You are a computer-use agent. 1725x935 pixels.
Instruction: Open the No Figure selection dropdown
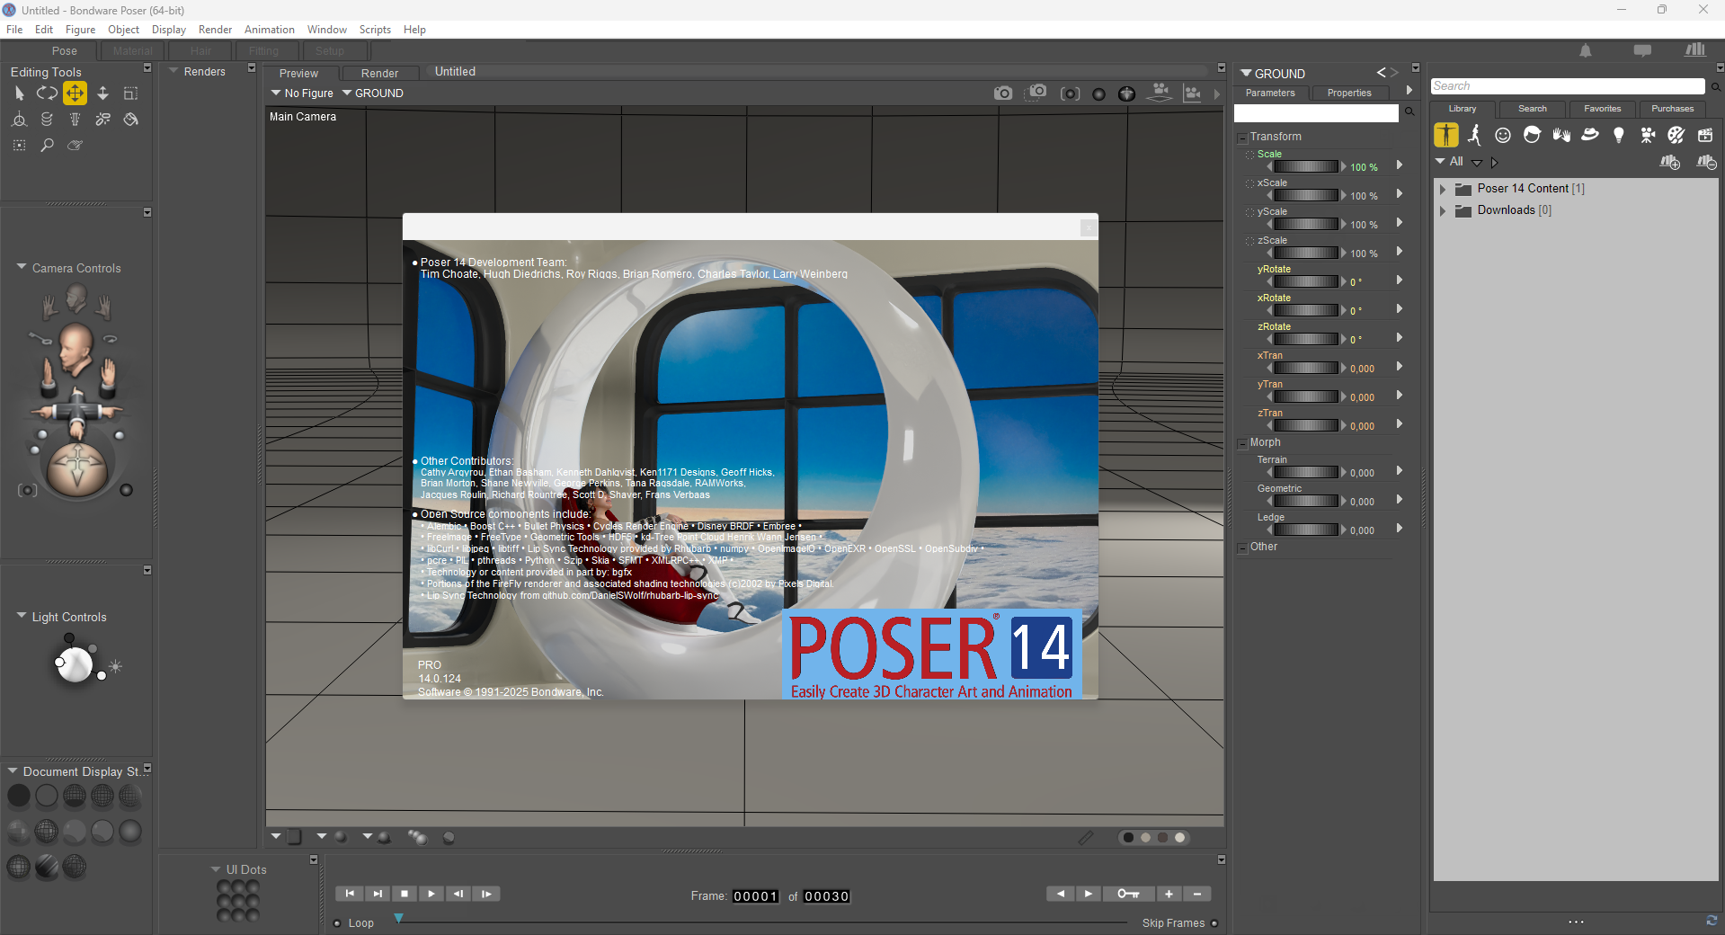(302, 93)
